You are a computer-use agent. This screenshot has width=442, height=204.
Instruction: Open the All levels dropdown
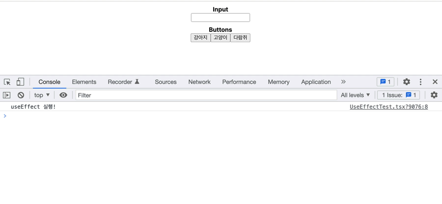(x=356, y=95)
